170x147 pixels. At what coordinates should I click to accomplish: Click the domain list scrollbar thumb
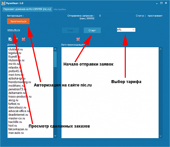coord(55,59)
